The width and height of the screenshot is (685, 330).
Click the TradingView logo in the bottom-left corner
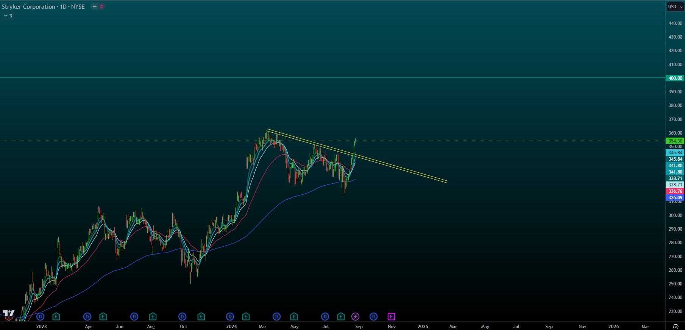point(8,314)
